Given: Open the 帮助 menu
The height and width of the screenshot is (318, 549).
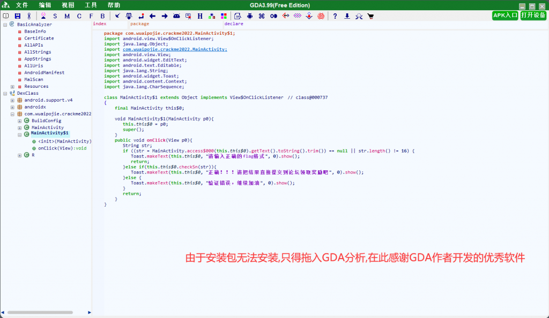Looking at the screenshot, I should pyautogui.click(x=114, y=5).
